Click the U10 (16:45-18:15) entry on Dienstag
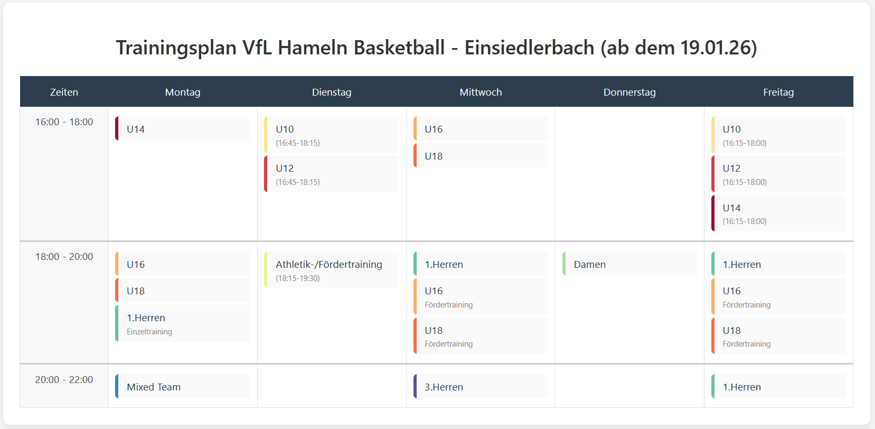 (332, 135)
